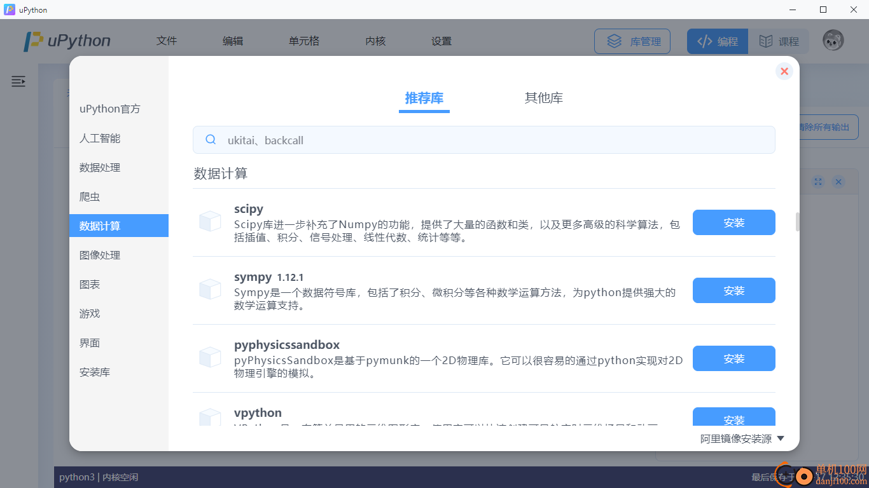Image resolution: width=869 pixels, height=488 pixels.
Task: Click the user avatar icon
Action: [x=833, y=41]
